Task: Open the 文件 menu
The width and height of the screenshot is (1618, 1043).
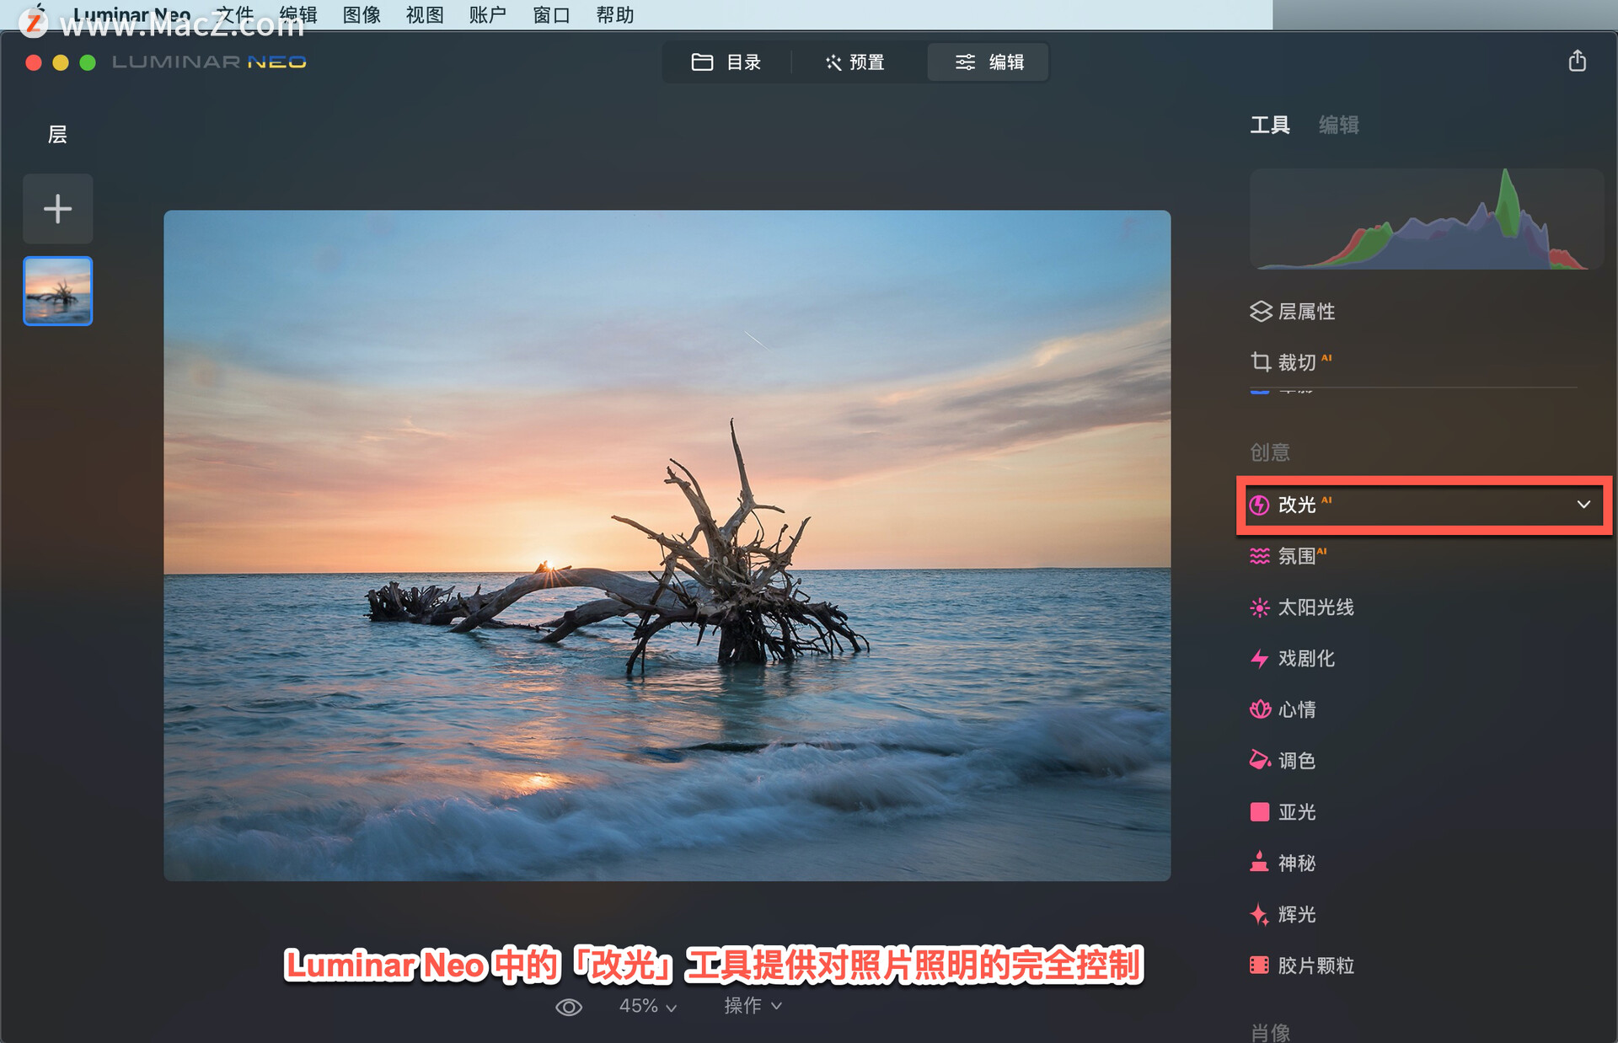Action: [235, 15]
